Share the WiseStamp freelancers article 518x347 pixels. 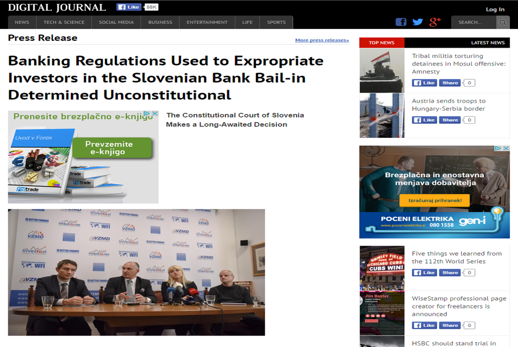click(x=450, y=325)
